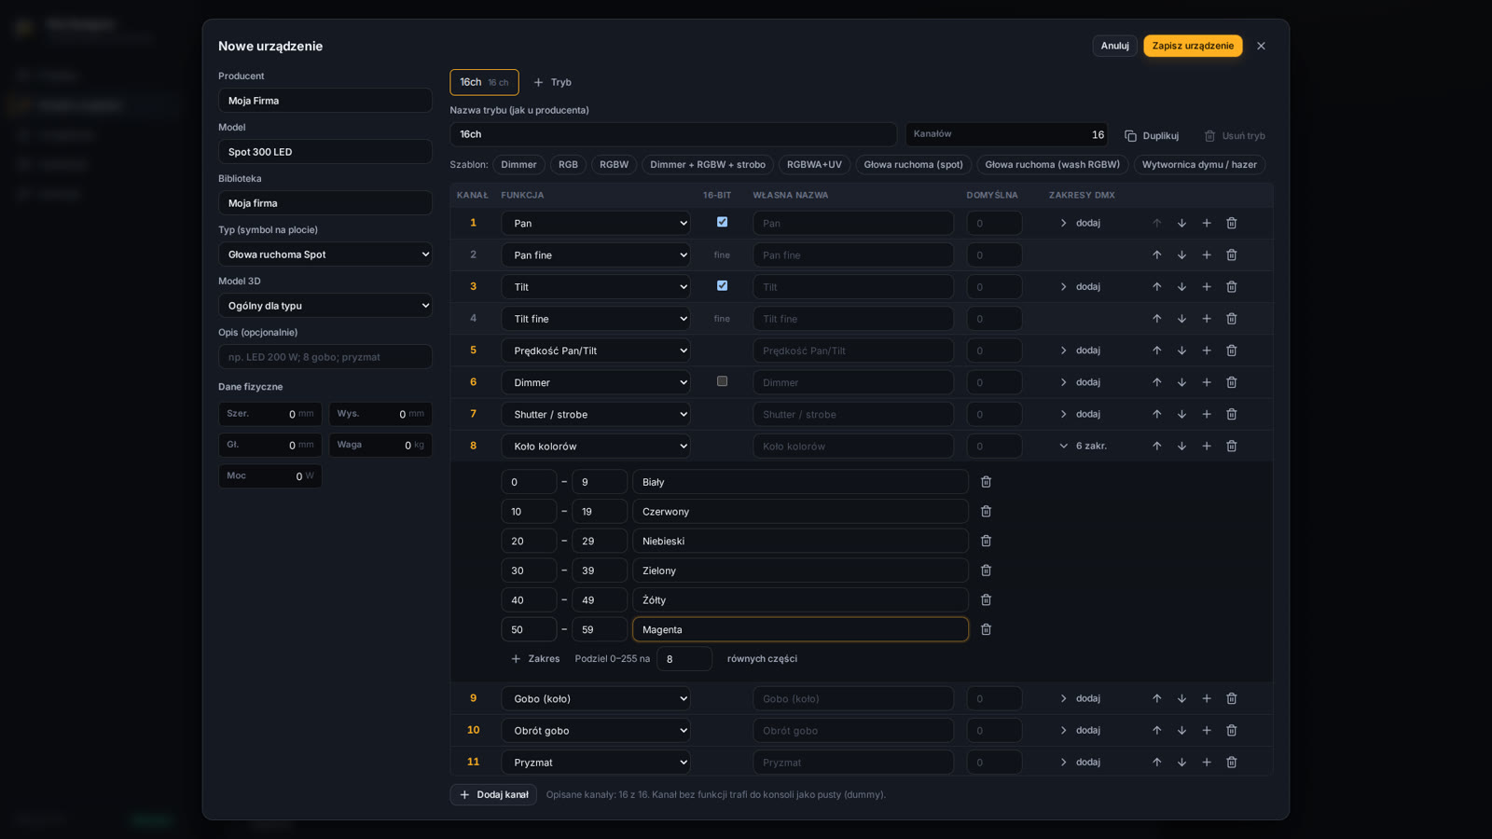Insert channel after Dimmer row plus icon
The width and height of the screenshot is (1492, 839).
(x=1207, y=382)
